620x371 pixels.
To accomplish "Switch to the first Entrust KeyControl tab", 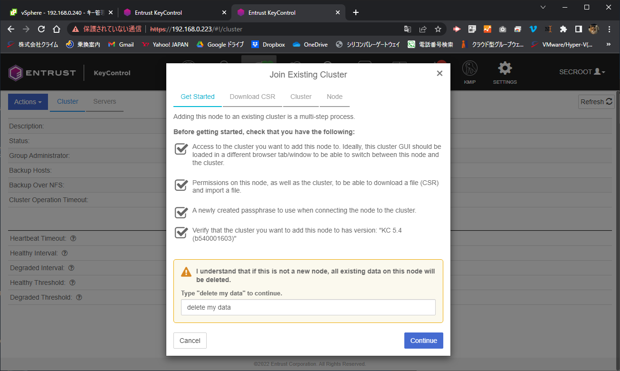I will (174, 12).
